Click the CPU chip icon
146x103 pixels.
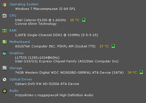pos(5,16)
